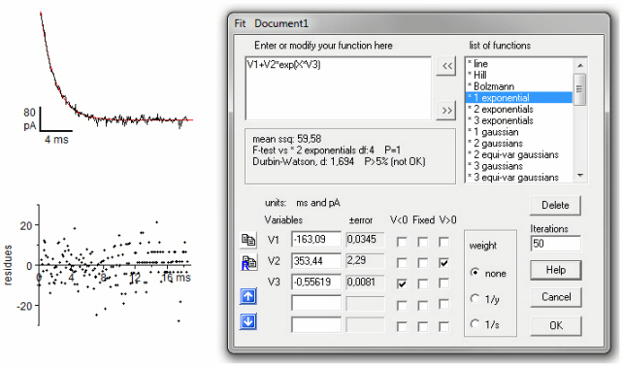Toggle Fixed checkbox for V1
623x366 pixels.
click(x=423, y=242)
